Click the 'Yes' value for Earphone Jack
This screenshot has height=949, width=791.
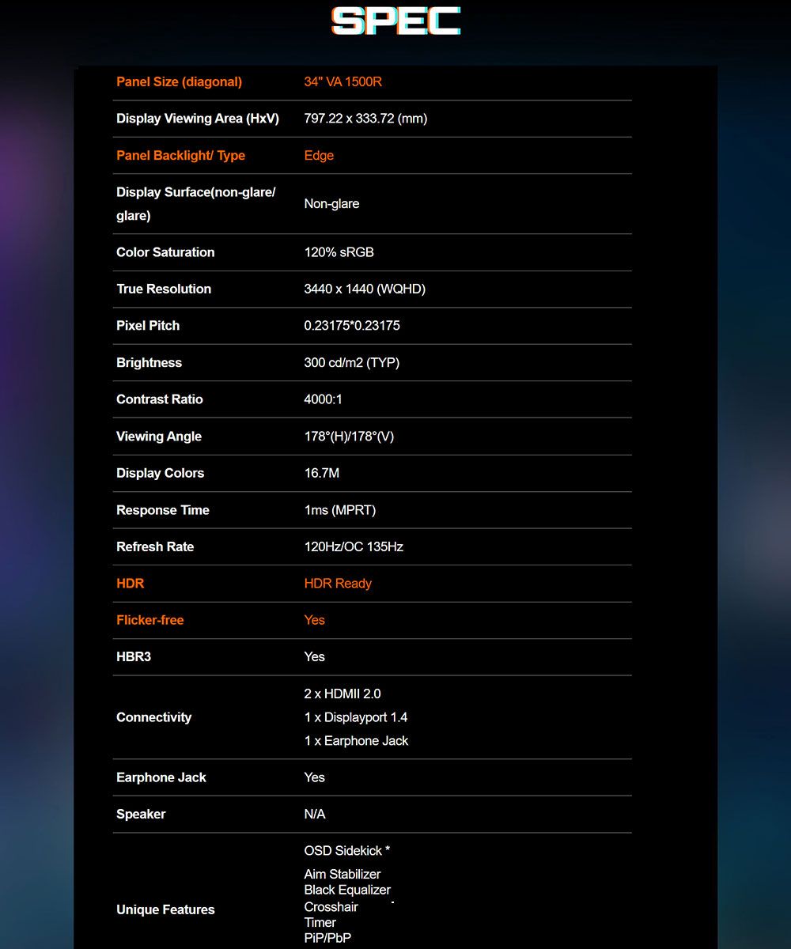pos(315,778)
